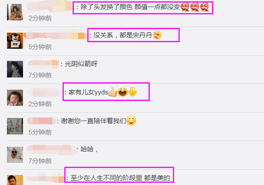The height and width of the screenshot is (185, 264).
Task: Click the thumbs-up emoji in 家有儿女yyds comment
Action: pyautogui.click(x=112, y=92)
